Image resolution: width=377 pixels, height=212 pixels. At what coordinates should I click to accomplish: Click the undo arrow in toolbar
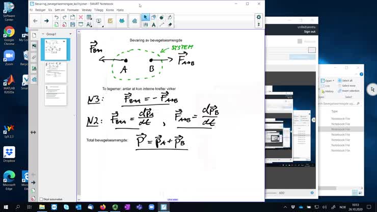click(56, 17)
